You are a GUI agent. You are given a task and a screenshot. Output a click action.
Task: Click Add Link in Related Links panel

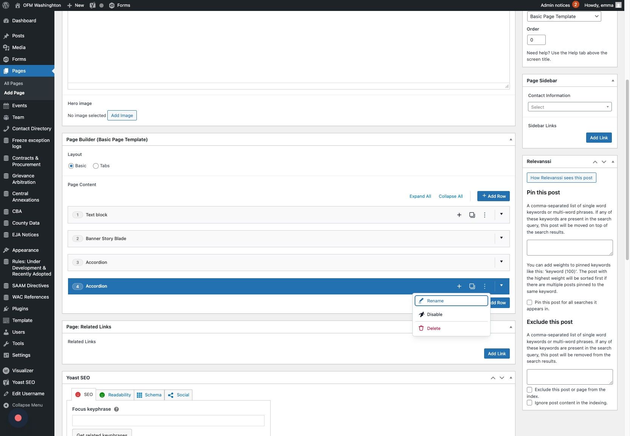(x=497, y=354)
